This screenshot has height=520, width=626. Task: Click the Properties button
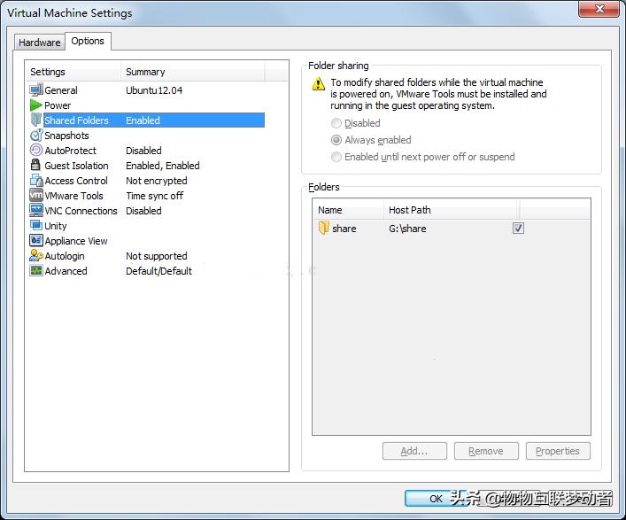[558, 451]
